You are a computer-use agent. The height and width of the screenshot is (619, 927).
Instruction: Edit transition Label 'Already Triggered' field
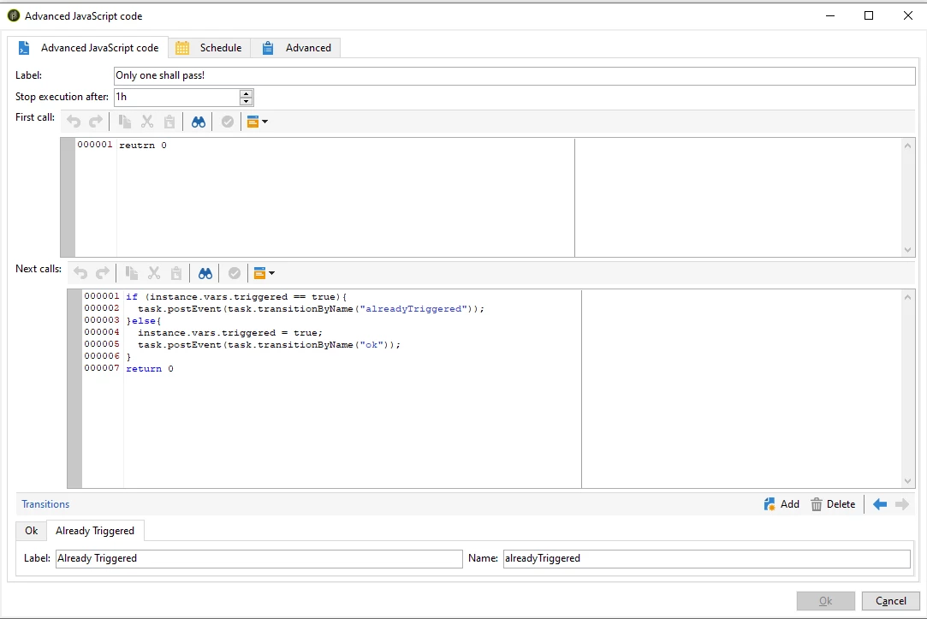(259, 559)
